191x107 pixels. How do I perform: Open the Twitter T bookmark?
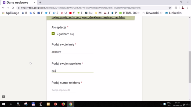(48, 13)
